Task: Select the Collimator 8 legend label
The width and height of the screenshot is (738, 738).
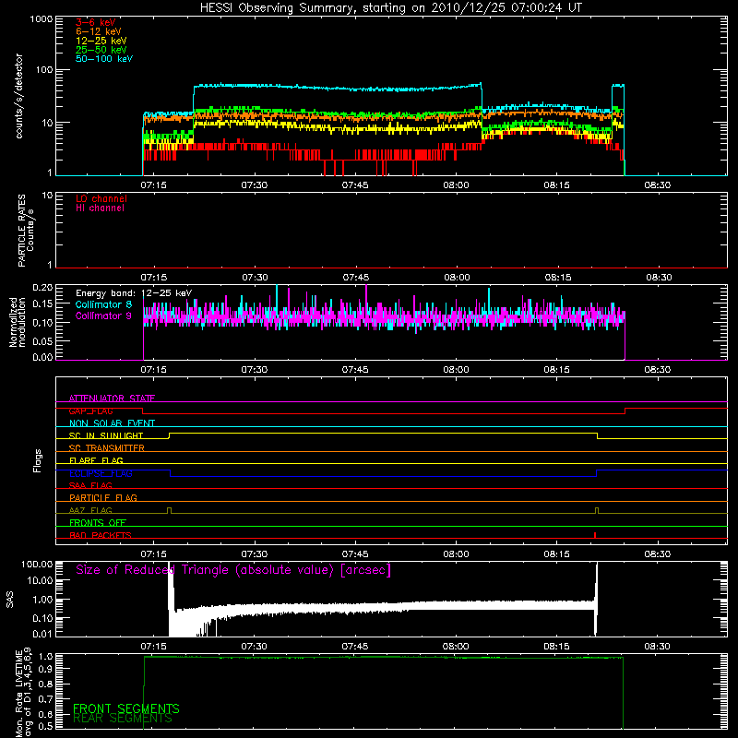Action: [x=103, y=304]
